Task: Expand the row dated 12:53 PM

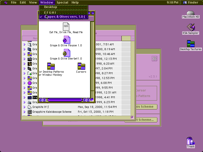Action: 25,78
